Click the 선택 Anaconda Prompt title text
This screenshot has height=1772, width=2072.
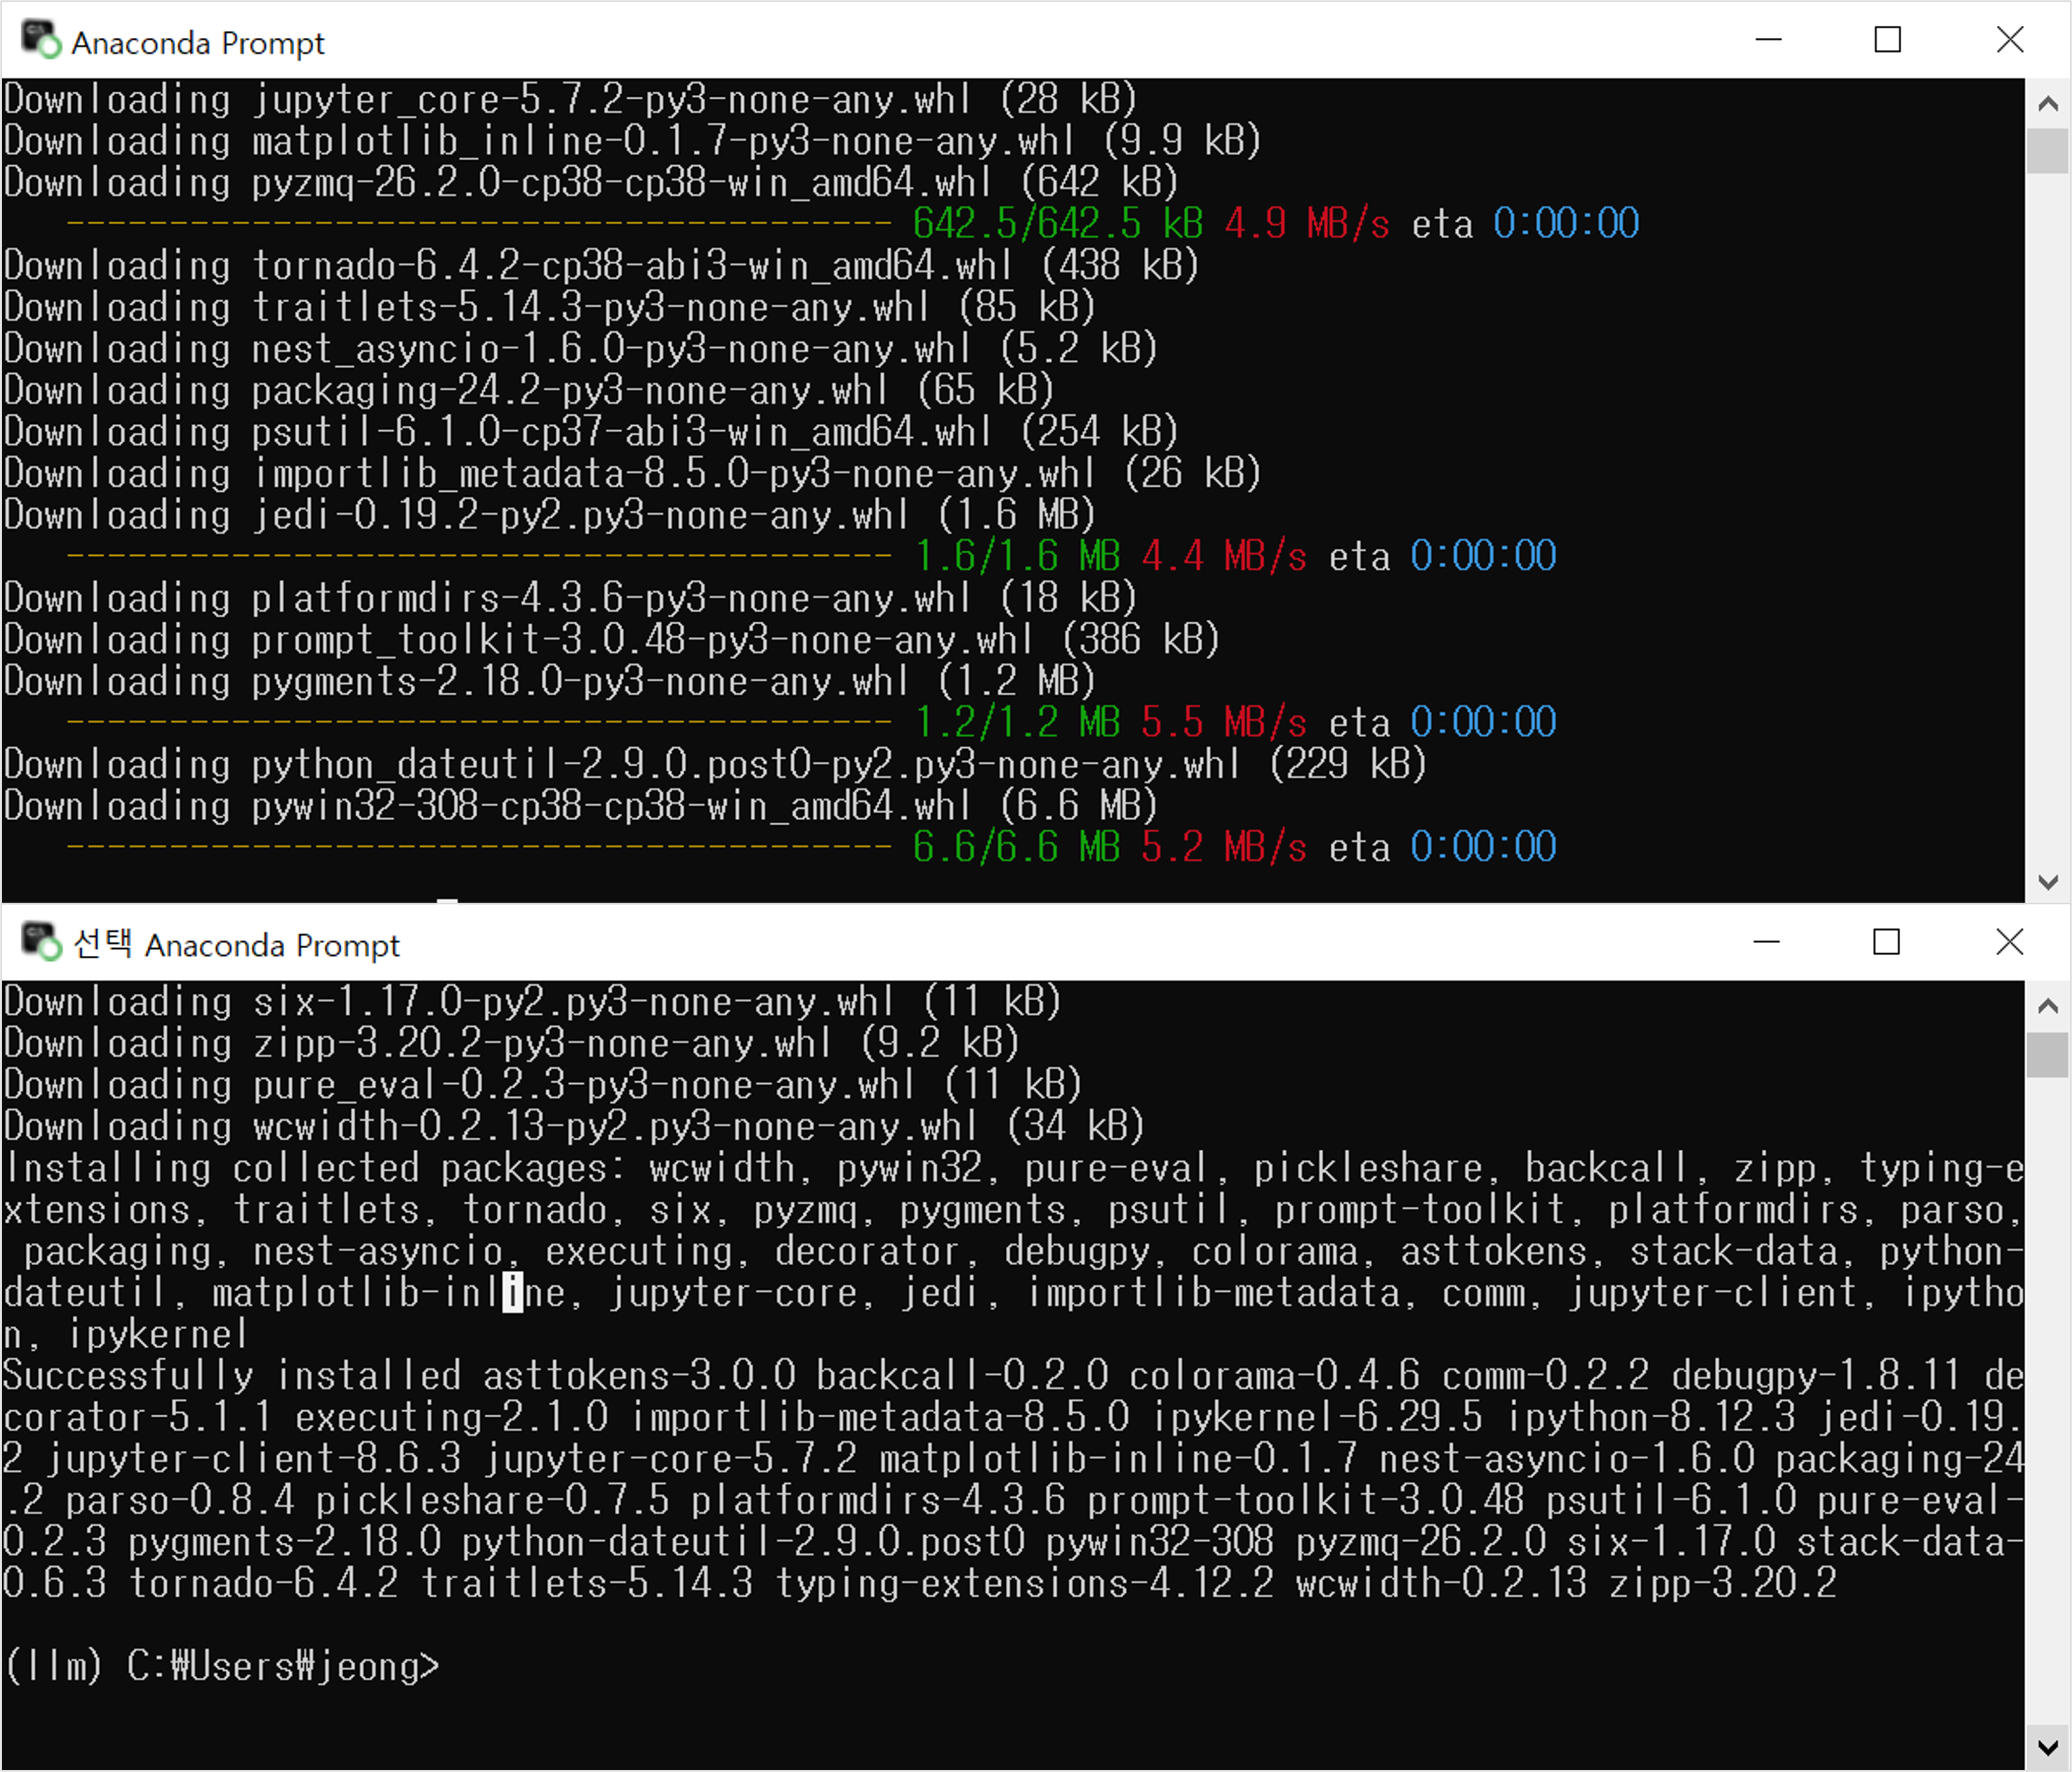point(236,945)
